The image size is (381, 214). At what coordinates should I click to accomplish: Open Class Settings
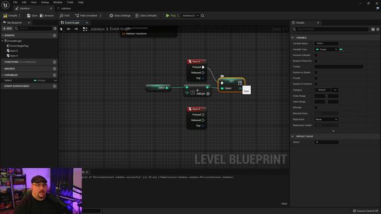point(120,15)
